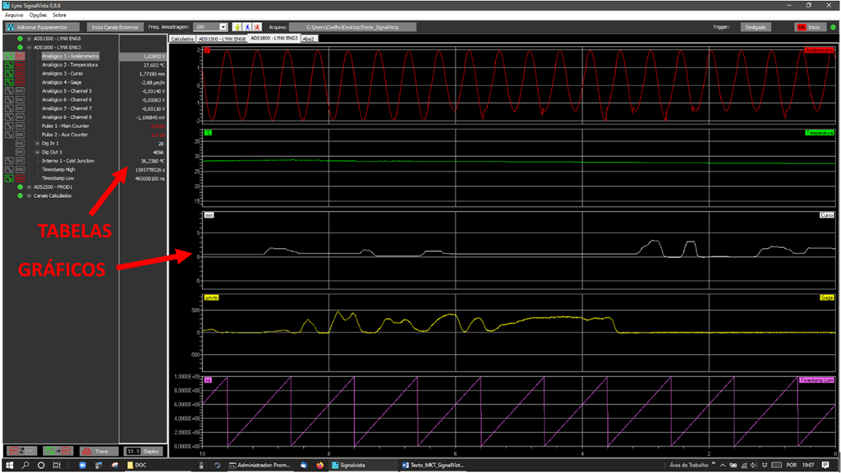This screenshot has width=841, height=473.
Task: Click the Desligado trigger button
Action: pos(756,27)
